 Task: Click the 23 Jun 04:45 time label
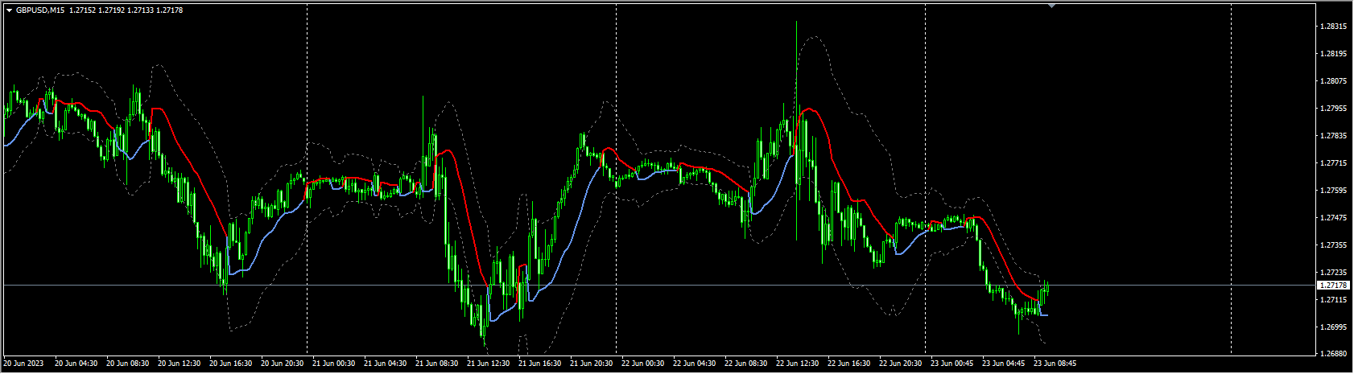(1004, 364)
